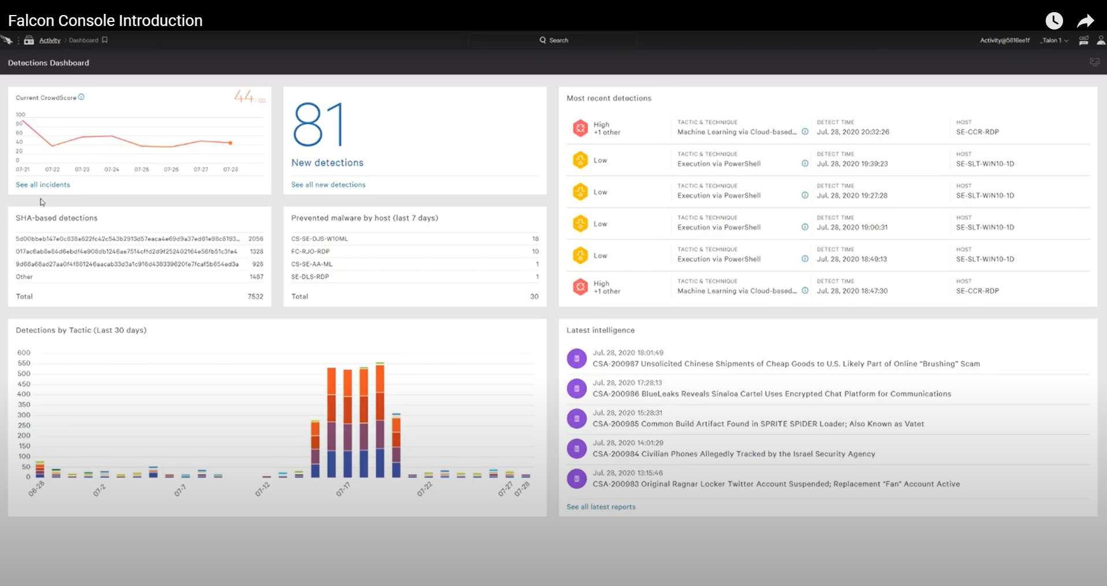1107x586 pixels.
Task: Click the Other row in SHA-based detections
Action: pyautogui.click(x=139, y=277)
